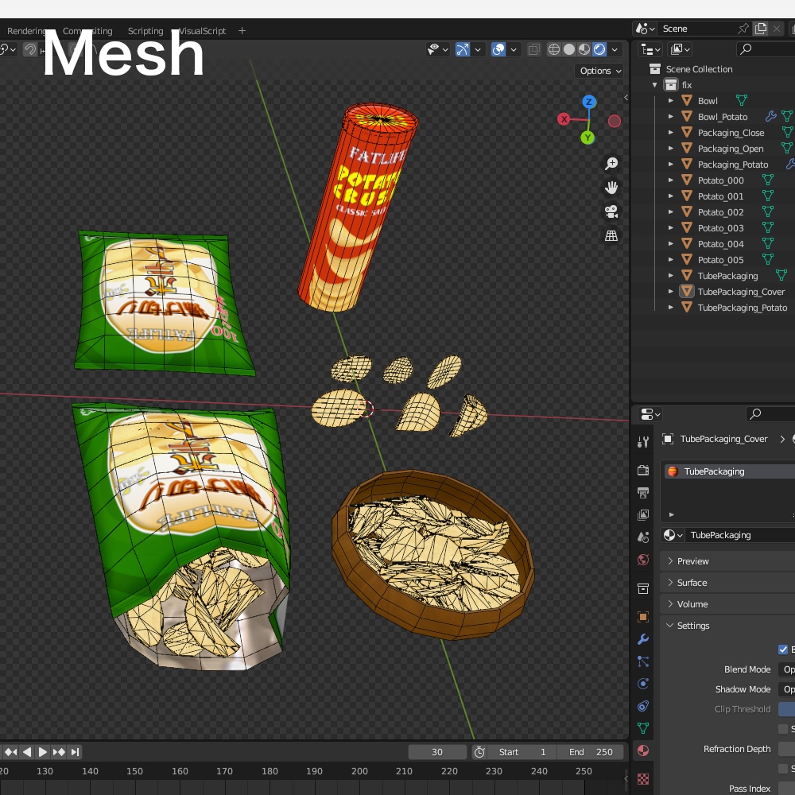
Task: Switch to solid viewport shading
Action: 569,49
